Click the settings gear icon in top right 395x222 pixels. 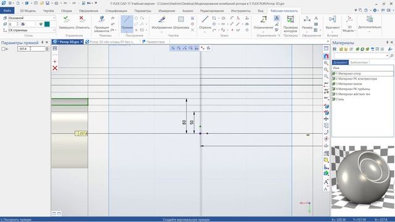[375, 10]
